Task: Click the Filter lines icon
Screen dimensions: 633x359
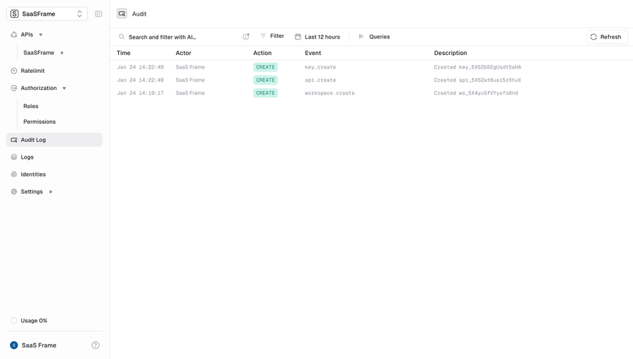Action: click(263, 36)
